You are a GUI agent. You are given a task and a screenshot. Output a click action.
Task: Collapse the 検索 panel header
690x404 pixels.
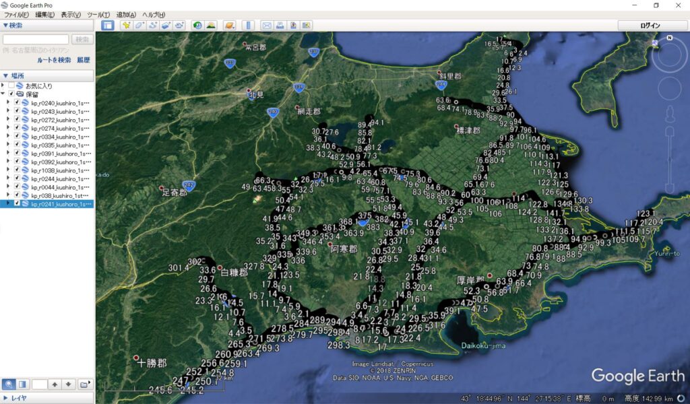point(5,26)
